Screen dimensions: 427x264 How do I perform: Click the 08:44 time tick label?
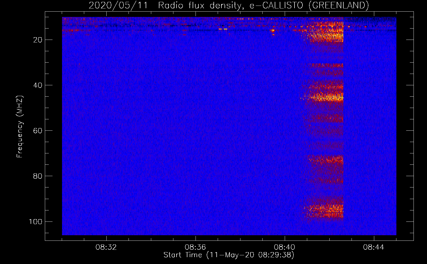pos(374,247)
